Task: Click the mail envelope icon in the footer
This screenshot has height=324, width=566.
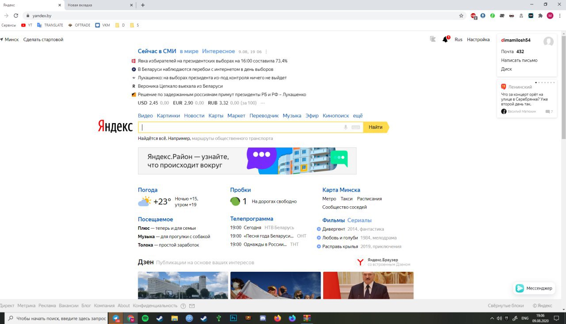Action: pos(192,306)
